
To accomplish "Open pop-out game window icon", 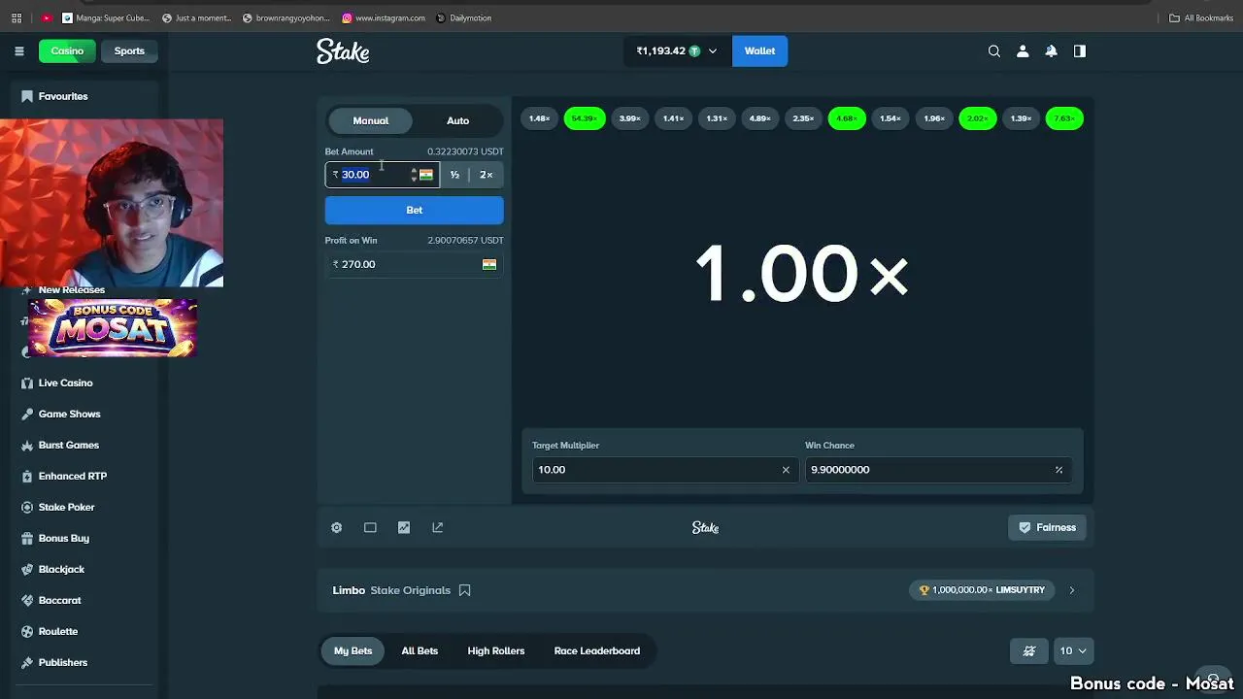I will (x=437, y=527).
